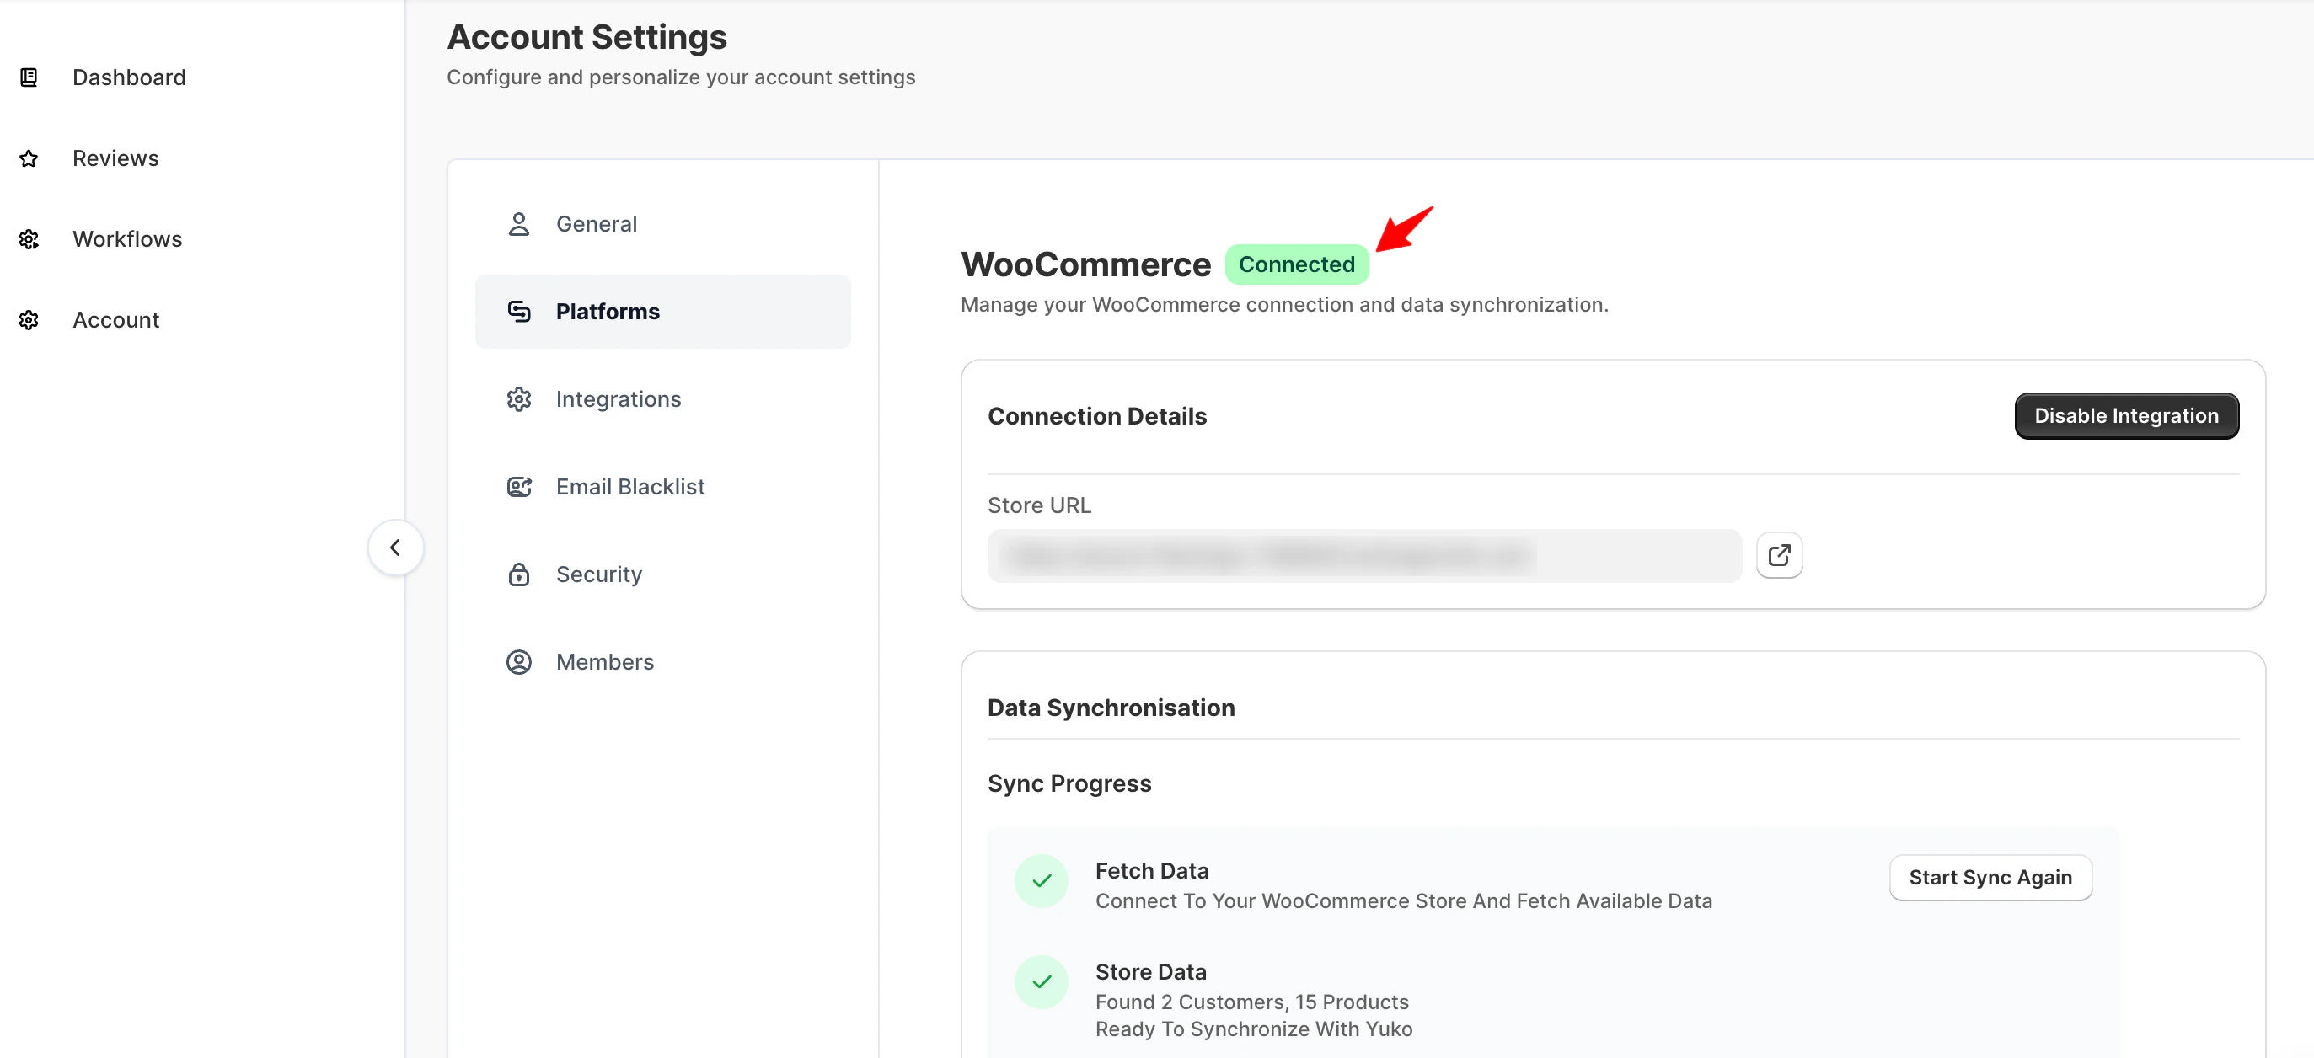Go to Security settings
Viewport: 2314px width, 1058px height.
tap(663, 574)
